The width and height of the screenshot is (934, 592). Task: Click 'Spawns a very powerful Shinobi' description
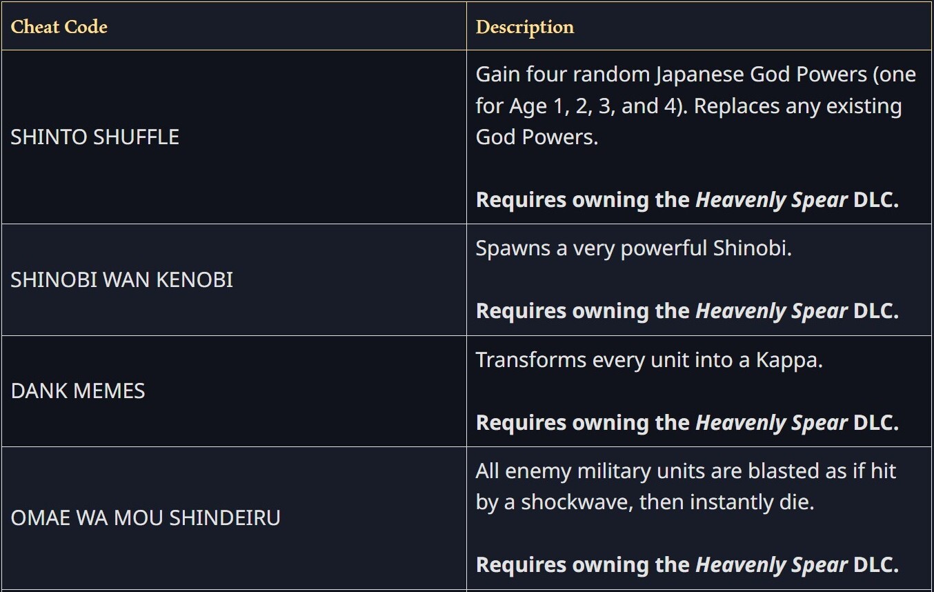[x=633, y=248]
